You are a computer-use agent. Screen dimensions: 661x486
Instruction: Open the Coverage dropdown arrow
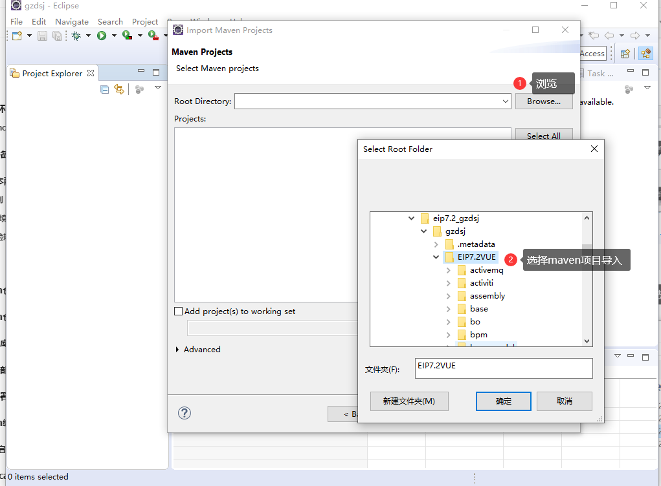point(140,36)
